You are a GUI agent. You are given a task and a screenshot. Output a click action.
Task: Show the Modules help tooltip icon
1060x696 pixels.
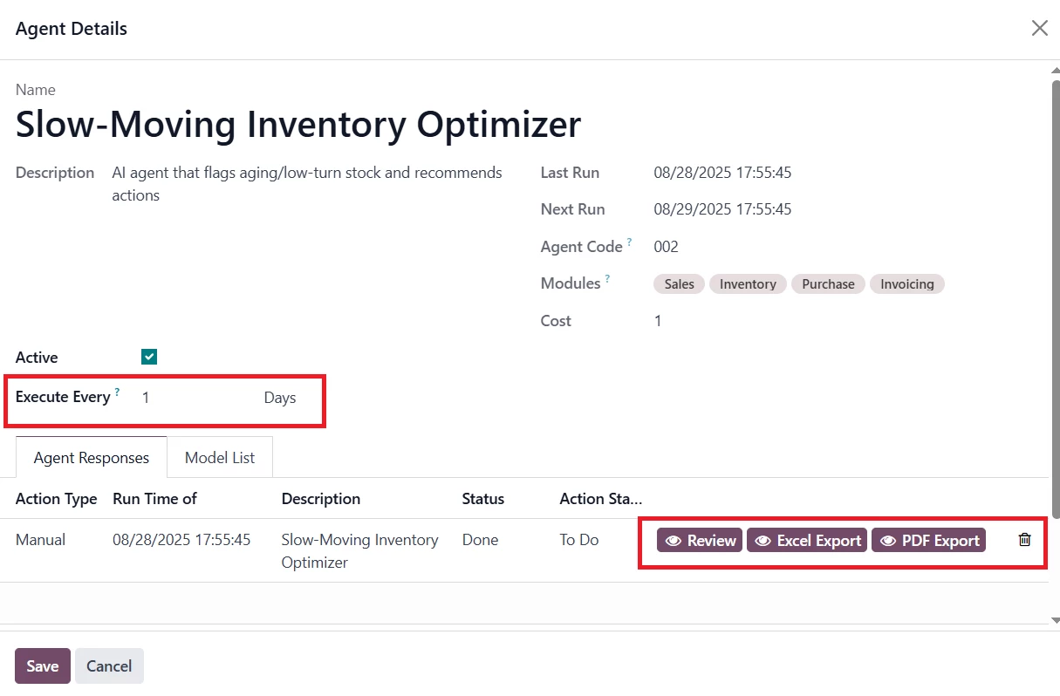[x=607, y=279]
